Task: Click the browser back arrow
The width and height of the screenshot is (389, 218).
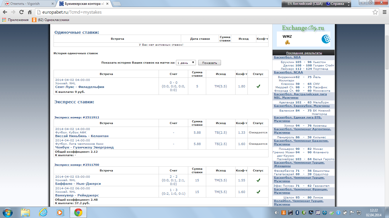Action: click(x=5, y=12)
